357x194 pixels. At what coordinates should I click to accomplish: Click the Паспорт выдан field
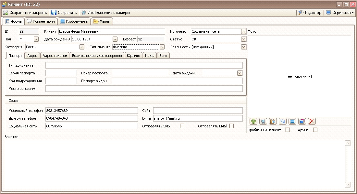pyautogui.click(x=177, y=81)
